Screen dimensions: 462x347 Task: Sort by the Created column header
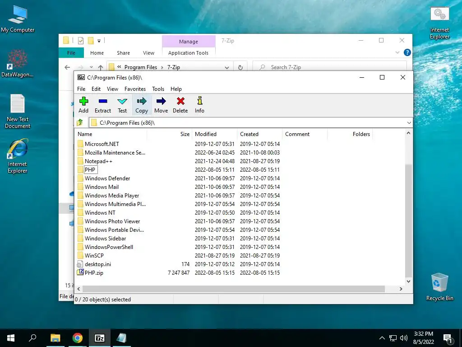pyautogui.click(x=259, y=134)
